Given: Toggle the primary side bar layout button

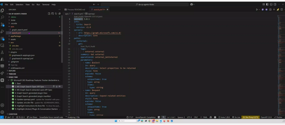Looking at the screenshot, I should (267, 4).
